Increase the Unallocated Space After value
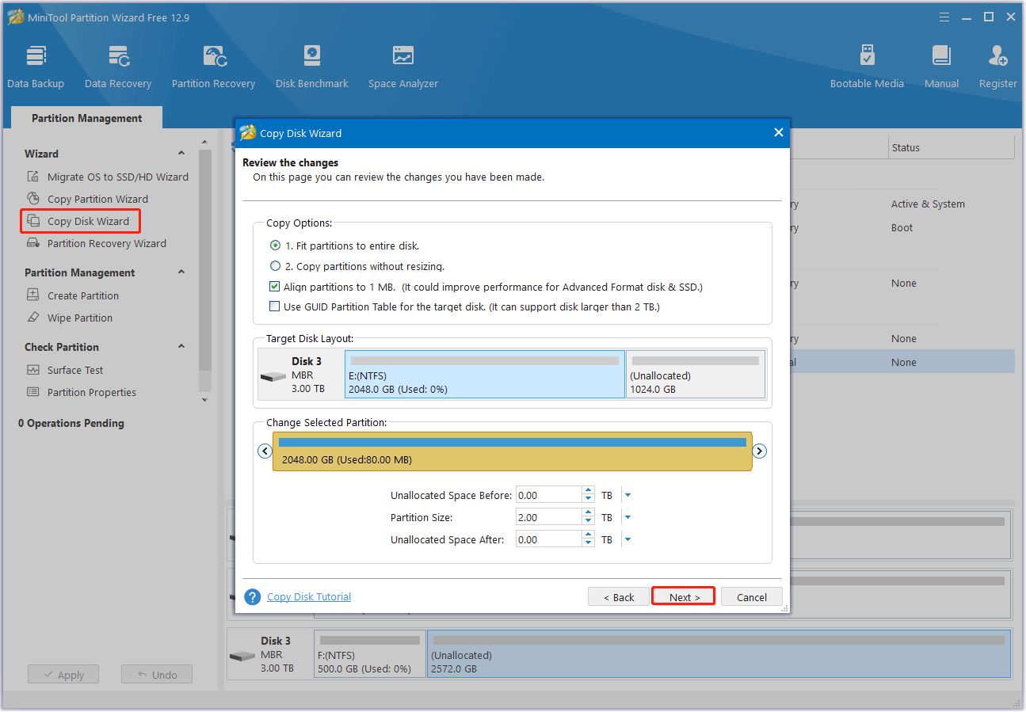 pos(588,535)
